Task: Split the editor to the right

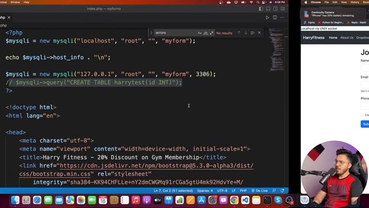Action: [274, 17]
